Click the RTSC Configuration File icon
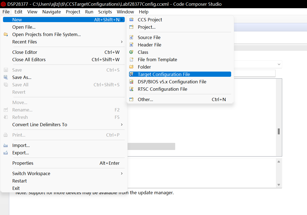Image resolution: width=307 pixels, height=215 pixels. pos(132,89)
